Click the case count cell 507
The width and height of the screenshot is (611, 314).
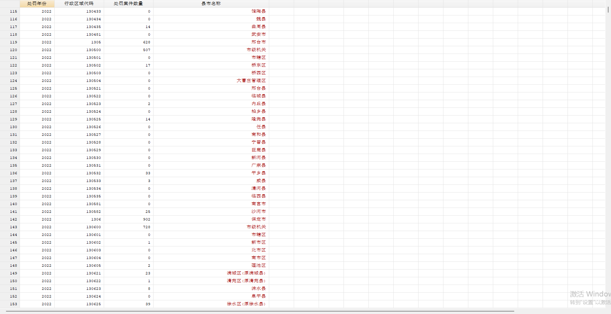coord(129,50)
